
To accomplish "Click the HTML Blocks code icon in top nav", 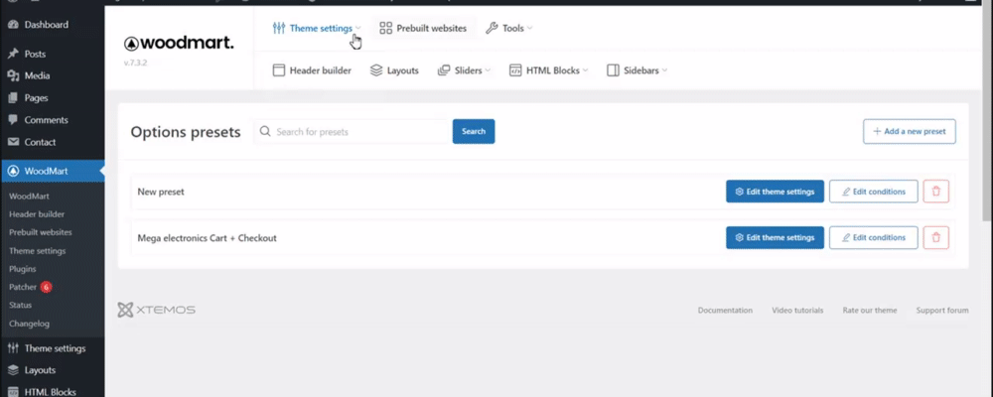I will coord(515,70).
